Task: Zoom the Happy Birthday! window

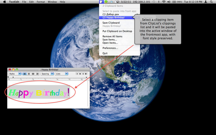Action: click(17, 70)
